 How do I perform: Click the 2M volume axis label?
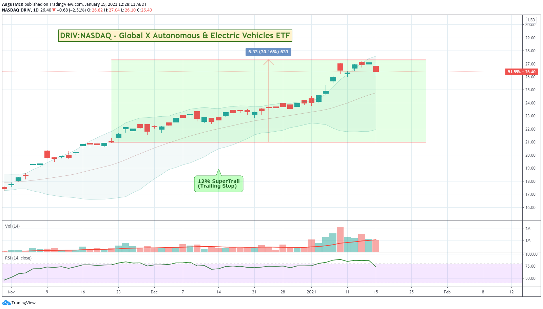[x=528, y=229]
